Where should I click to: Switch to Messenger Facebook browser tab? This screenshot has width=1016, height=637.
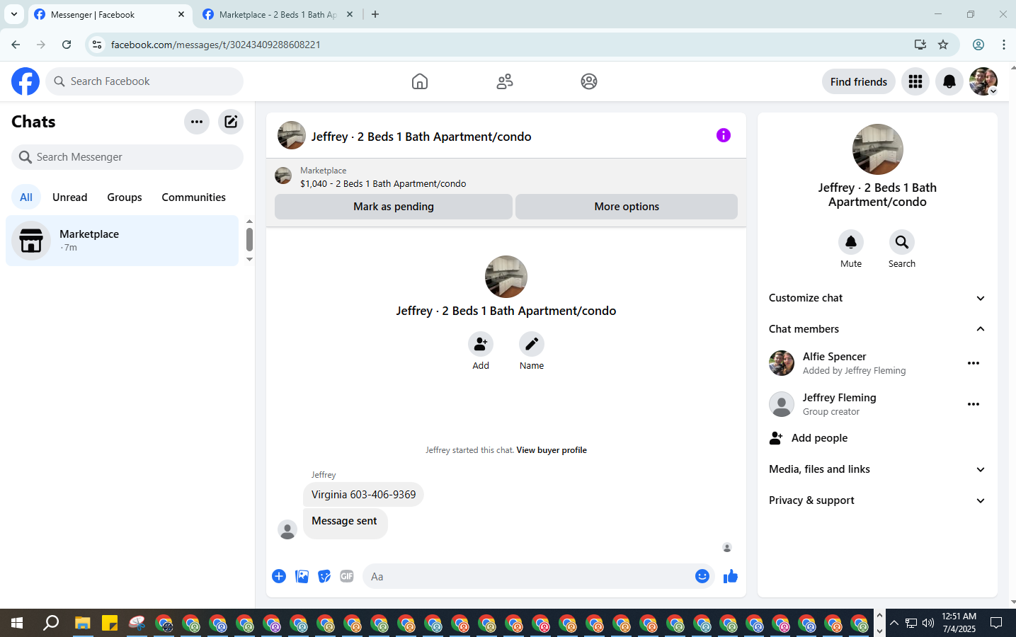click(x=110, y=14)
